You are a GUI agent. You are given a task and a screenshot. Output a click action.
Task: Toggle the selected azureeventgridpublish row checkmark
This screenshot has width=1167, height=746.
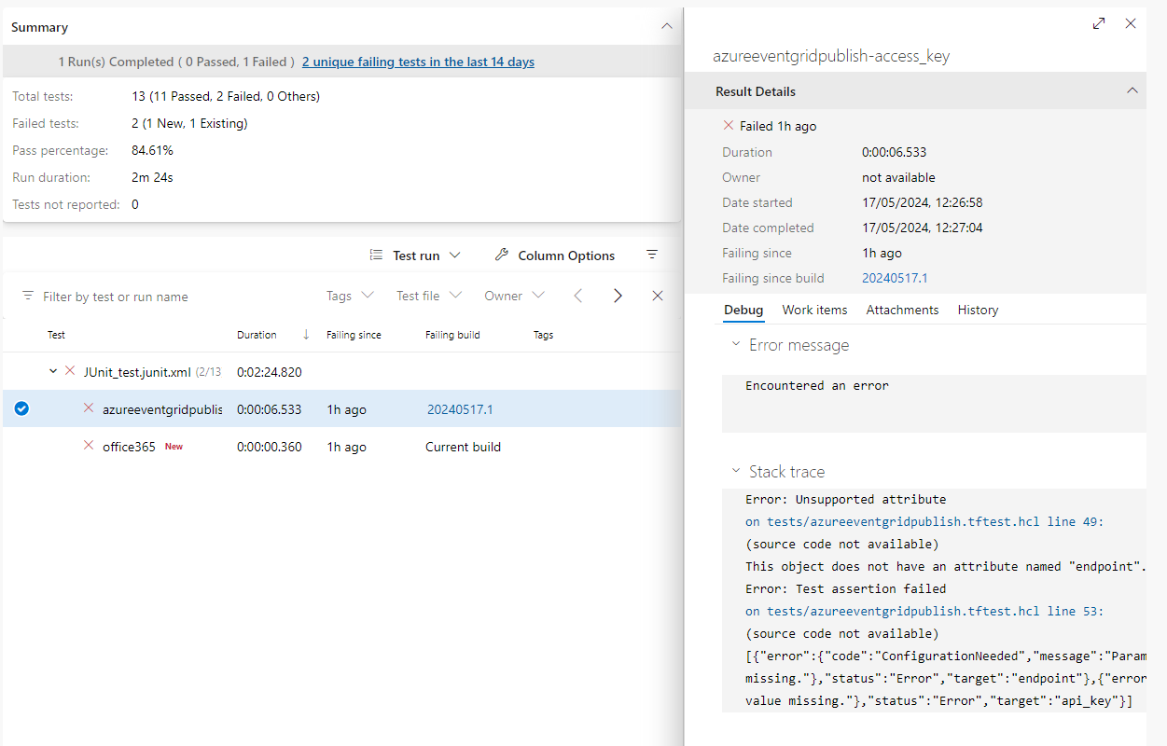(x=21, y=408)
